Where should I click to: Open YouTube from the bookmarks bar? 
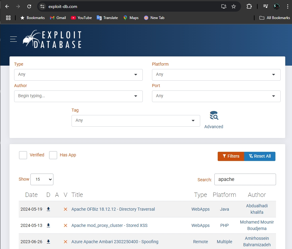click(81, 18)
